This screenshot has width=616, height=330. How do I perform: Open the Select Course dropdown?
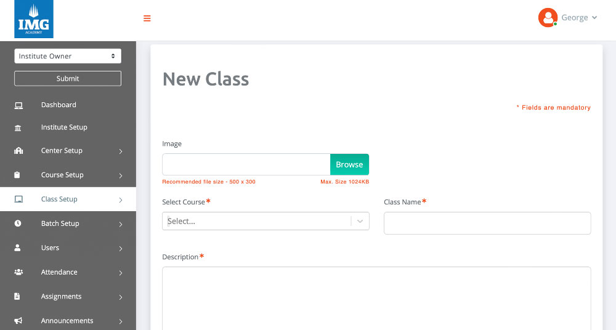(x=265, y=221)
